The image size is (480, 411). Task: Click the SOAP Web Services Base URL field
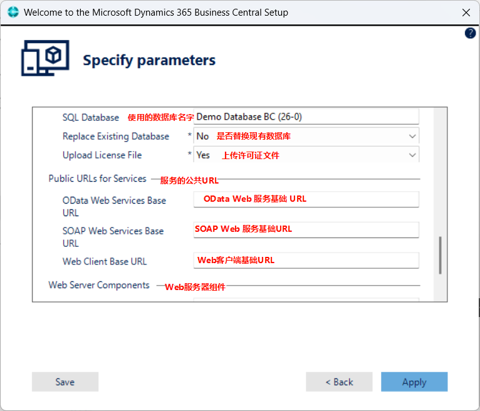[x=306, y=230]
